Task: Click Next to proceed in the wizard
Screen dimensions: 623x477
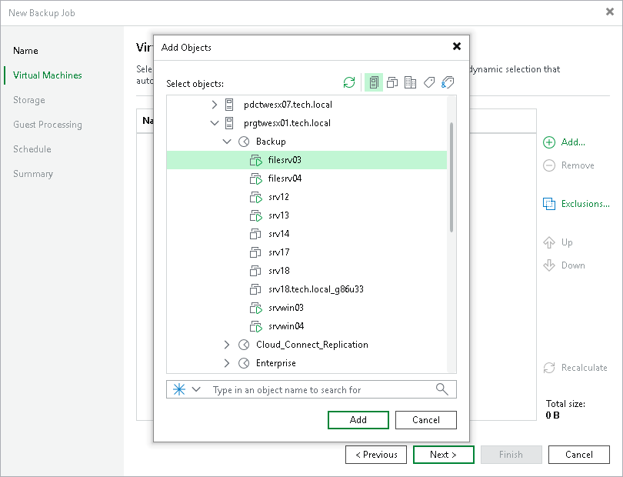Action: 443,454
